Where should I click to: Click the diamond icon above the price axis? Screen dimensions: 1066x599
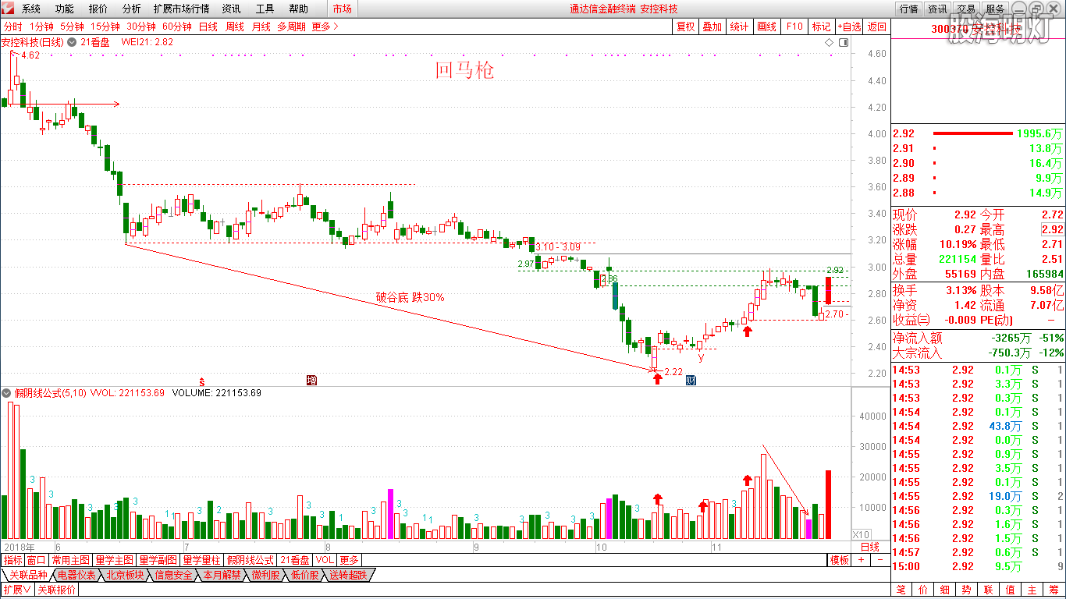(830, 42)
